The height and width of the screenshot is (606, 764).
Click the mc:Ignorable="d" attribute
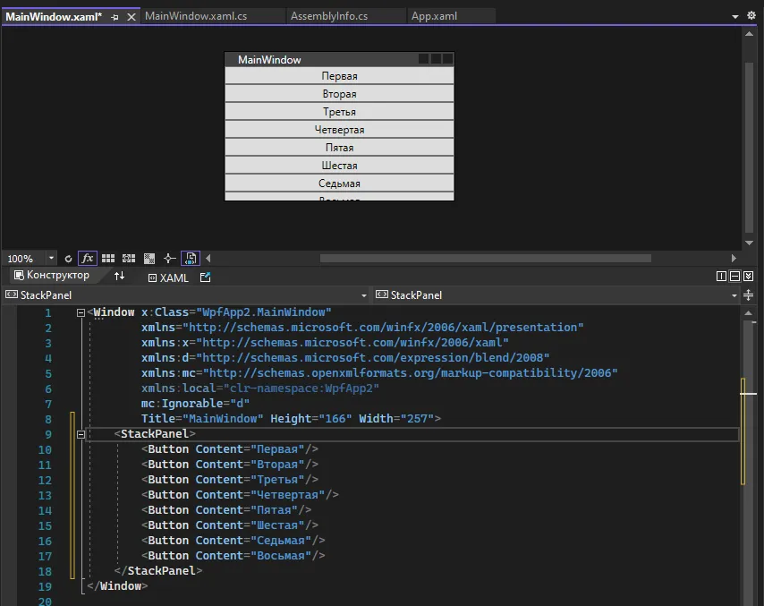(195, 404)
